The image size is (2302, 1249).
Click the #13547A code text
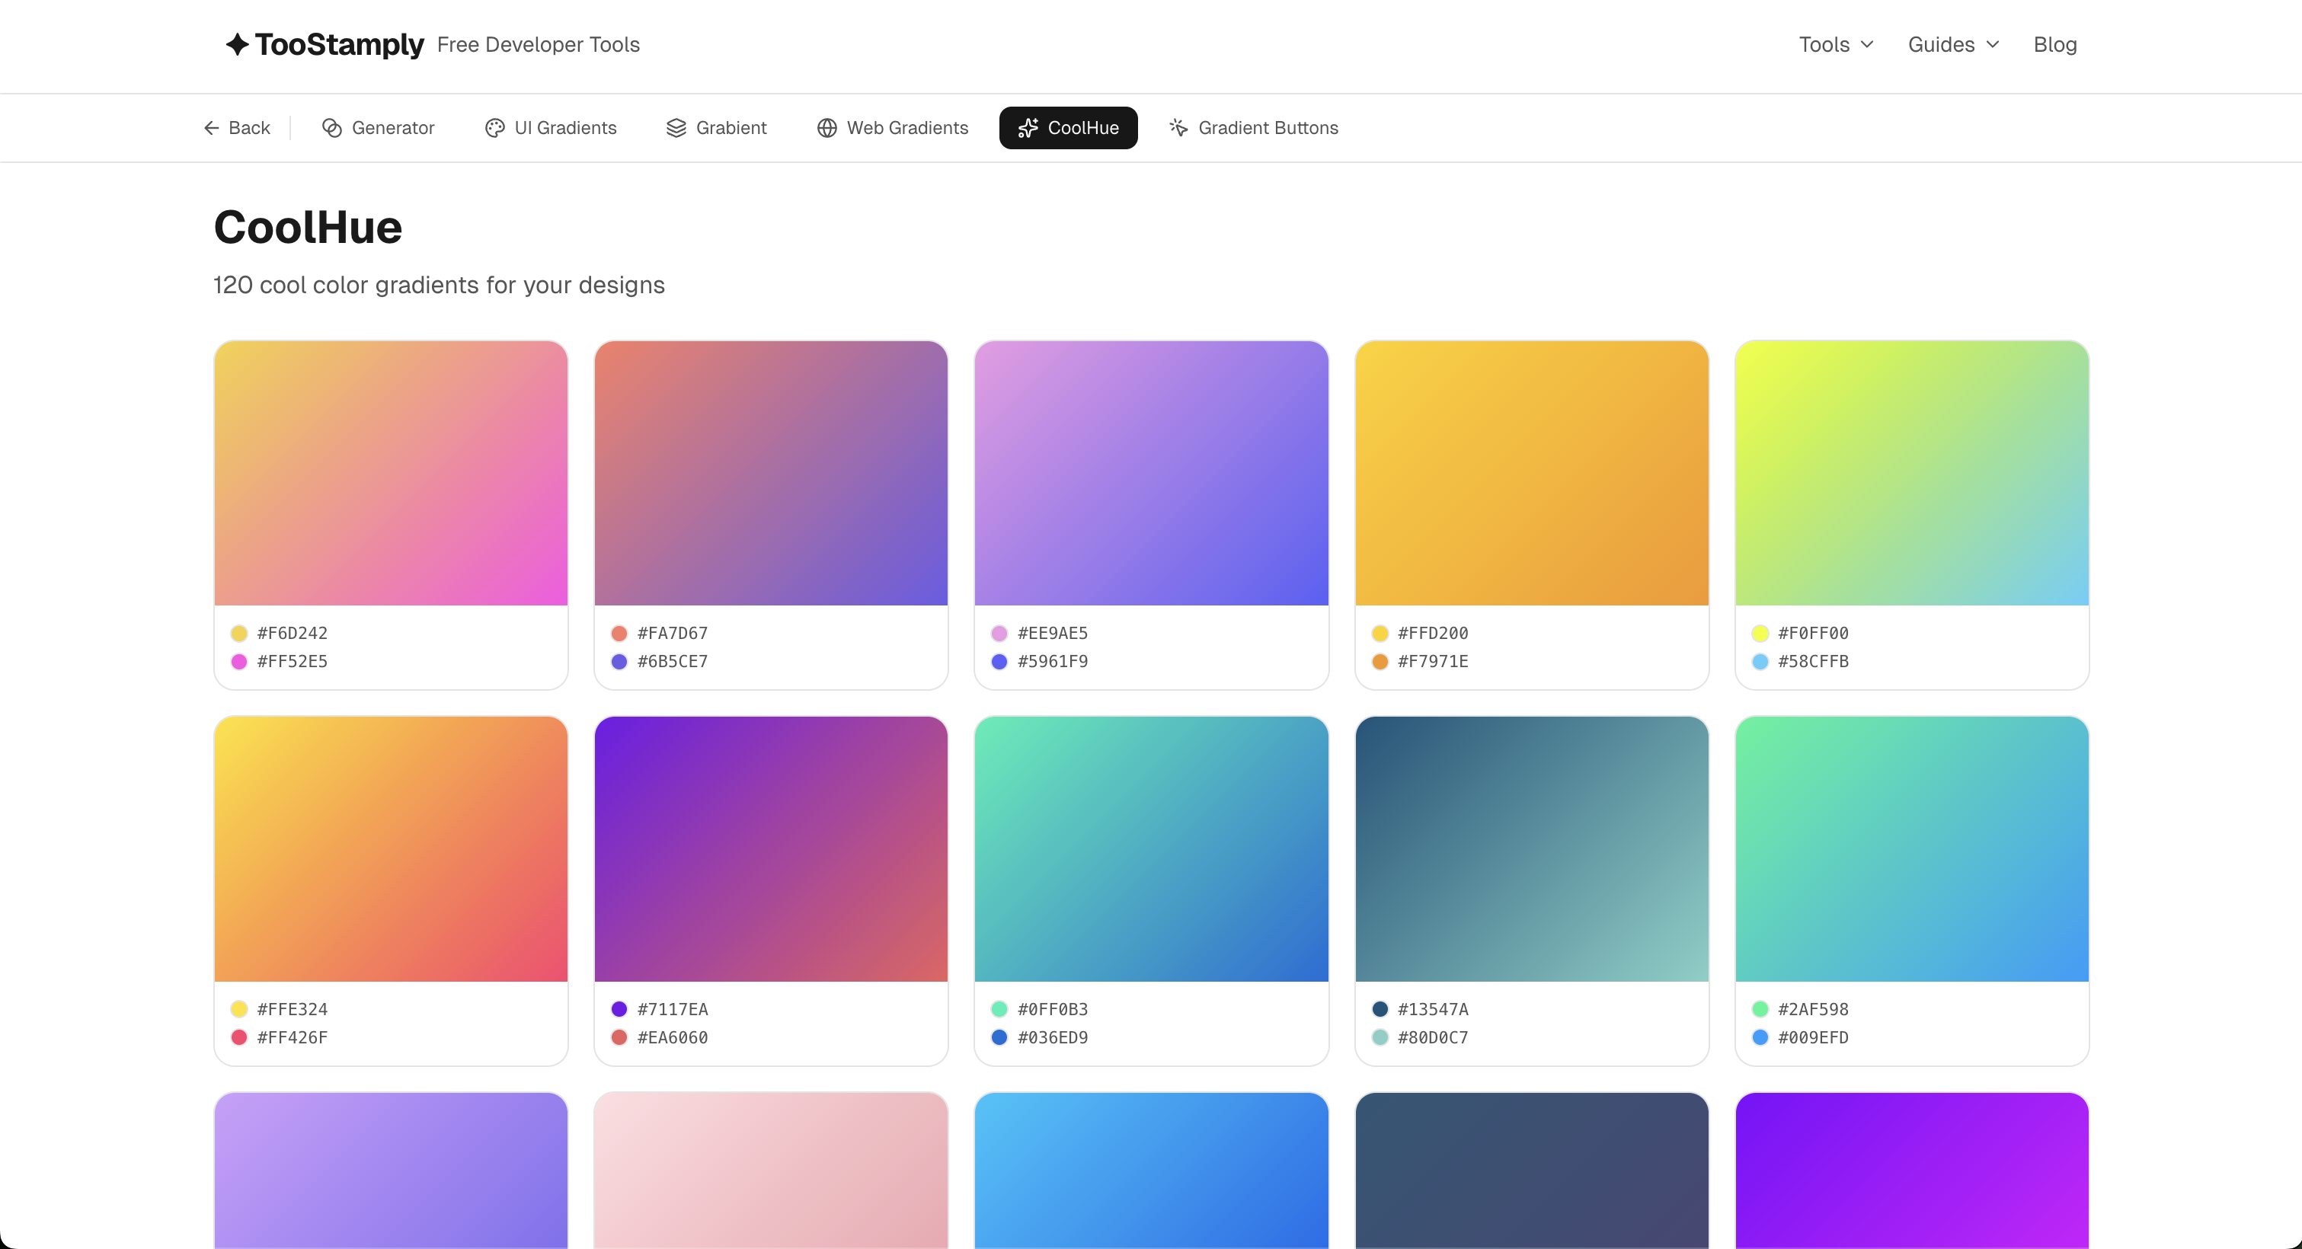(x=1433, y=1010)
